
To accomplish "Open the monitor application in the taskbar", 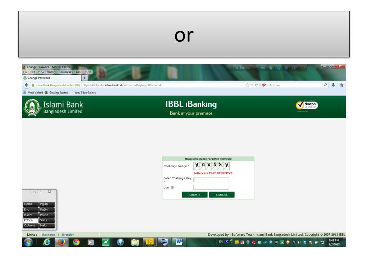I will 164,242.
